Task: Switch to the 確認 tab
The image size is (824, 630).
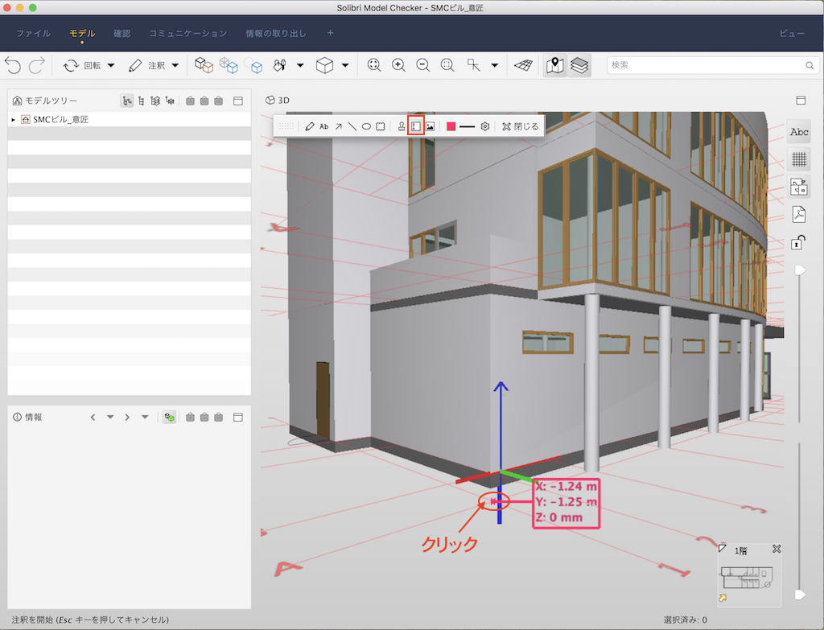Action: click(x=122, y=33)
